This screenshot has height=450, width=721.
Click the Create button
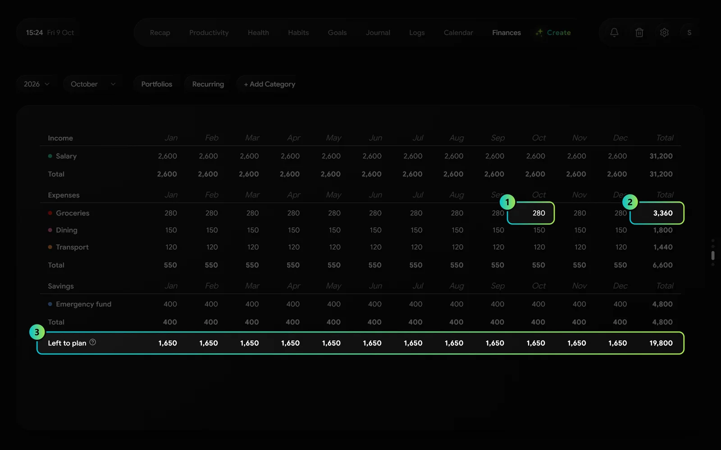[x=553, y=32]
